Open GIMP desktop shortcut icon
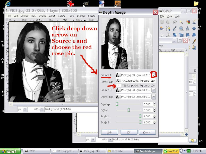The height and width of the screenshot is (154, 206). pyautogui.click(x=86, y=4)
